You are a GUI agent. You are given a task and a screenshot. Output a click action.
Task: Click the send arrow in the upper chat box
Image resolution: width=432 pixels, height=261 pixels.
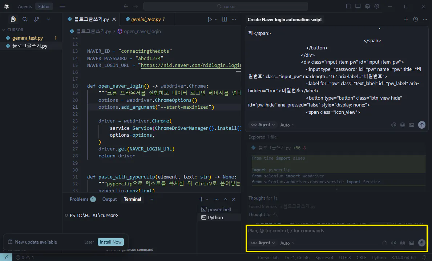[421, 125]
